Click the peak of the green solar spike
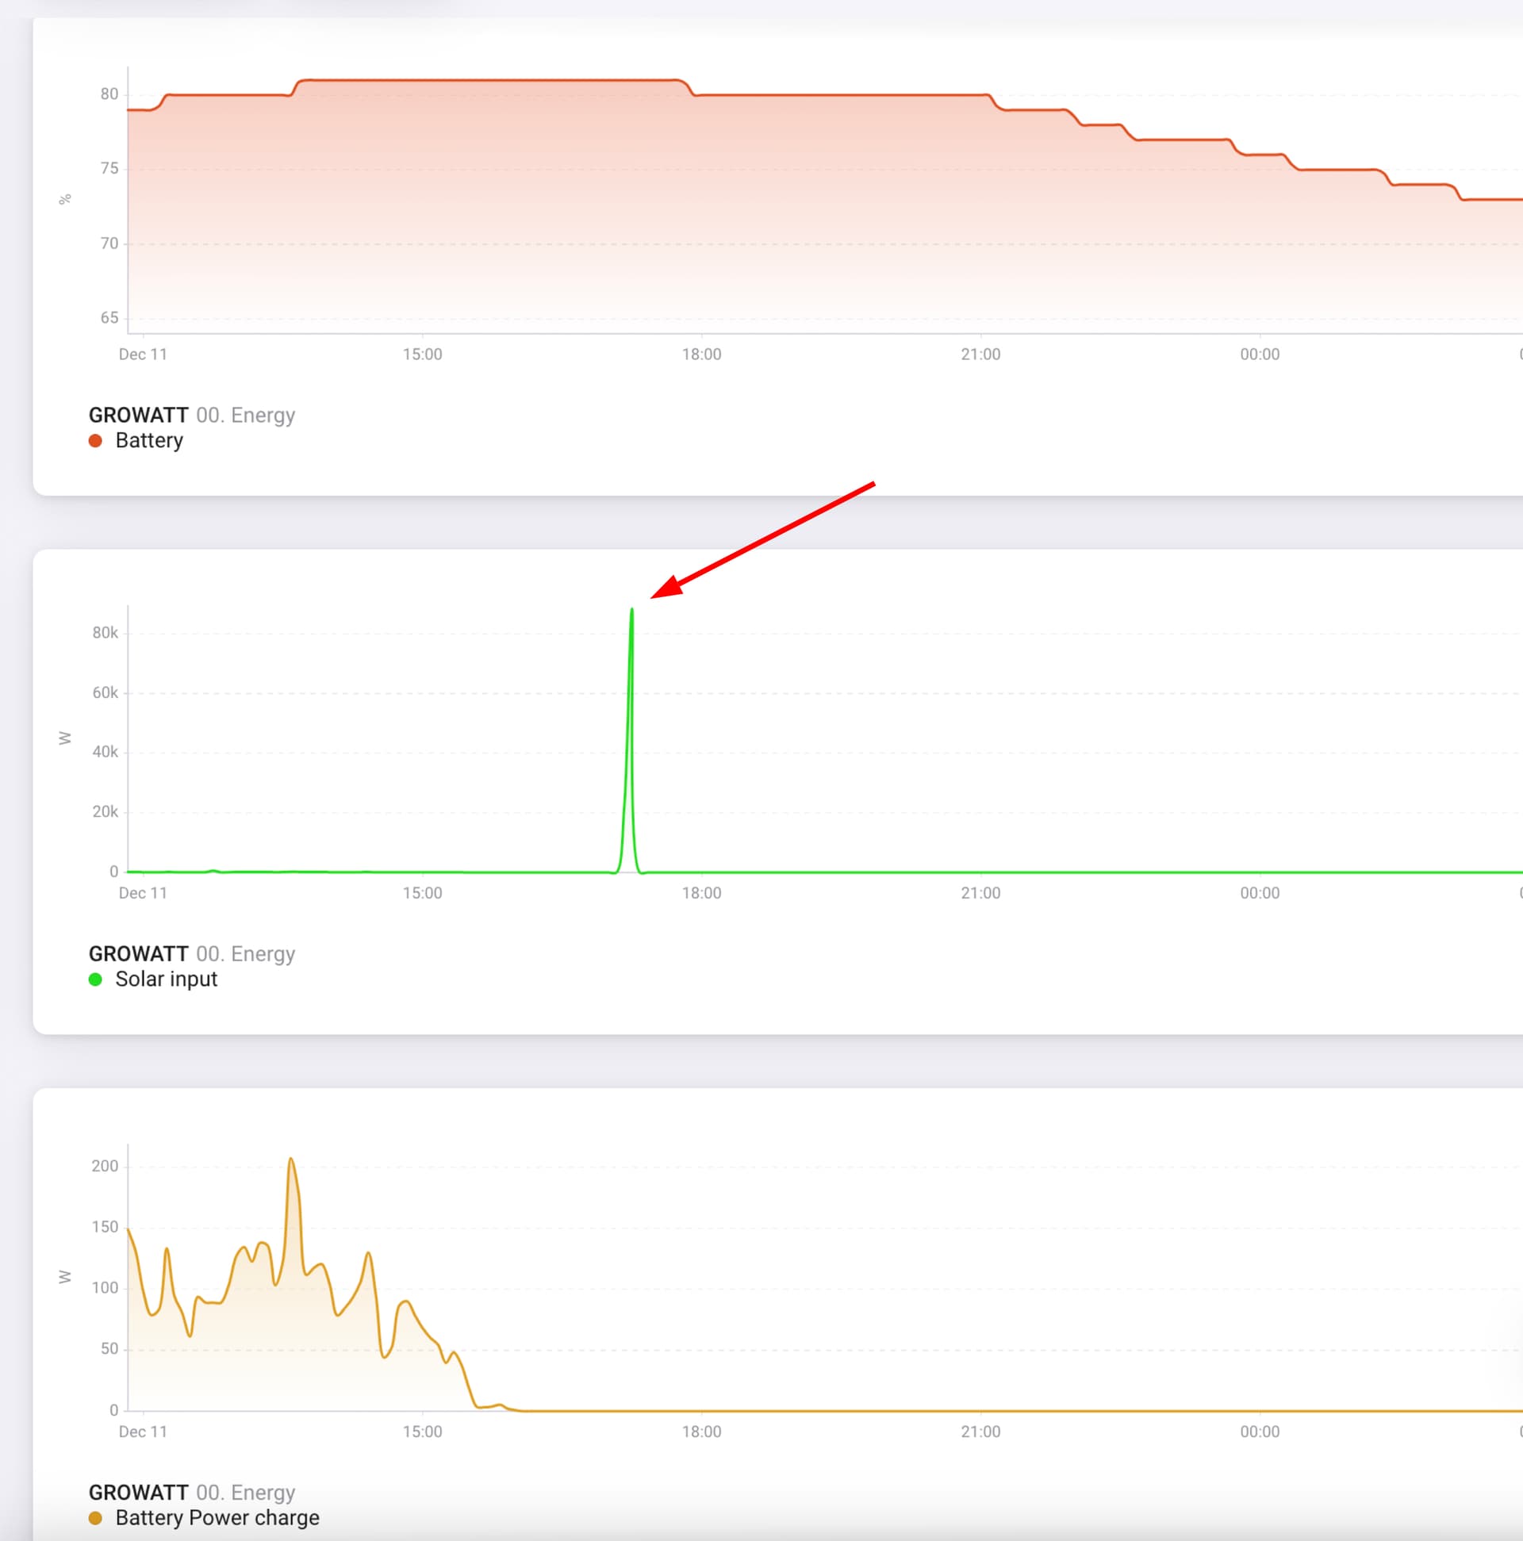 click(x=632, y=610)
